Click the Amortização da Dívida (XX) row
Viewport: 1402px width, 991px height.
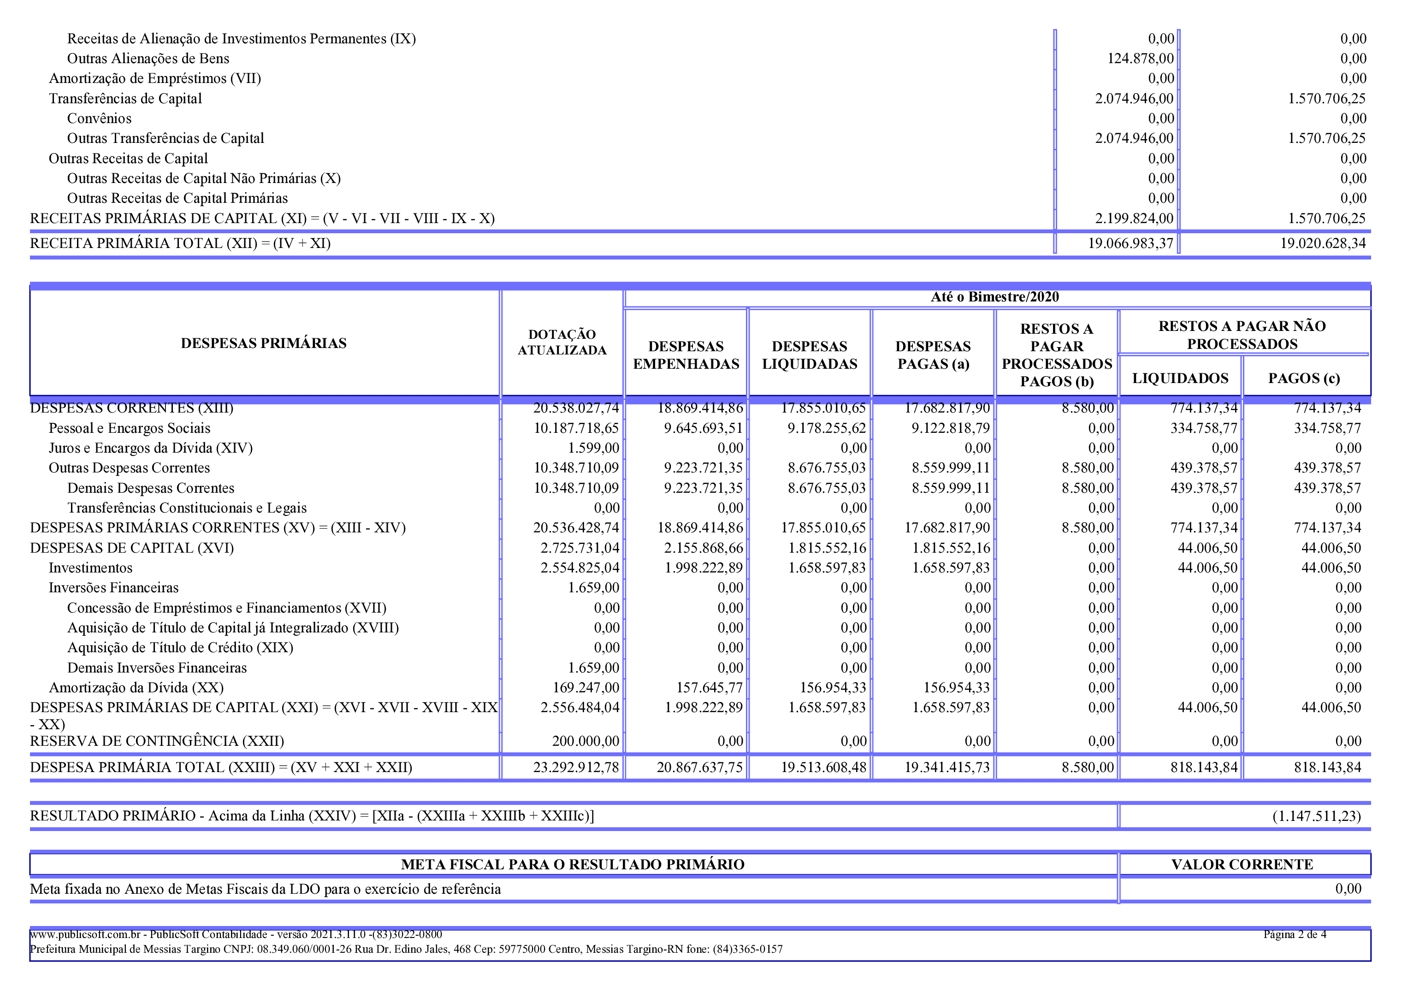136,688
